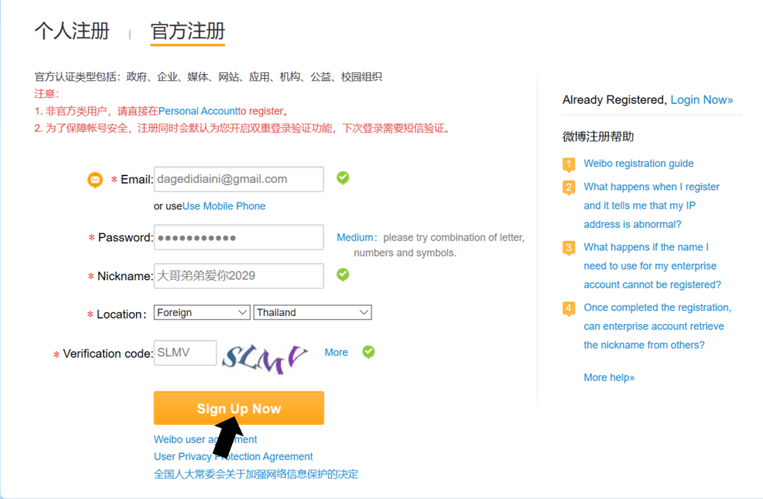Click the 微博注册帮助 heading

[598, 137]
